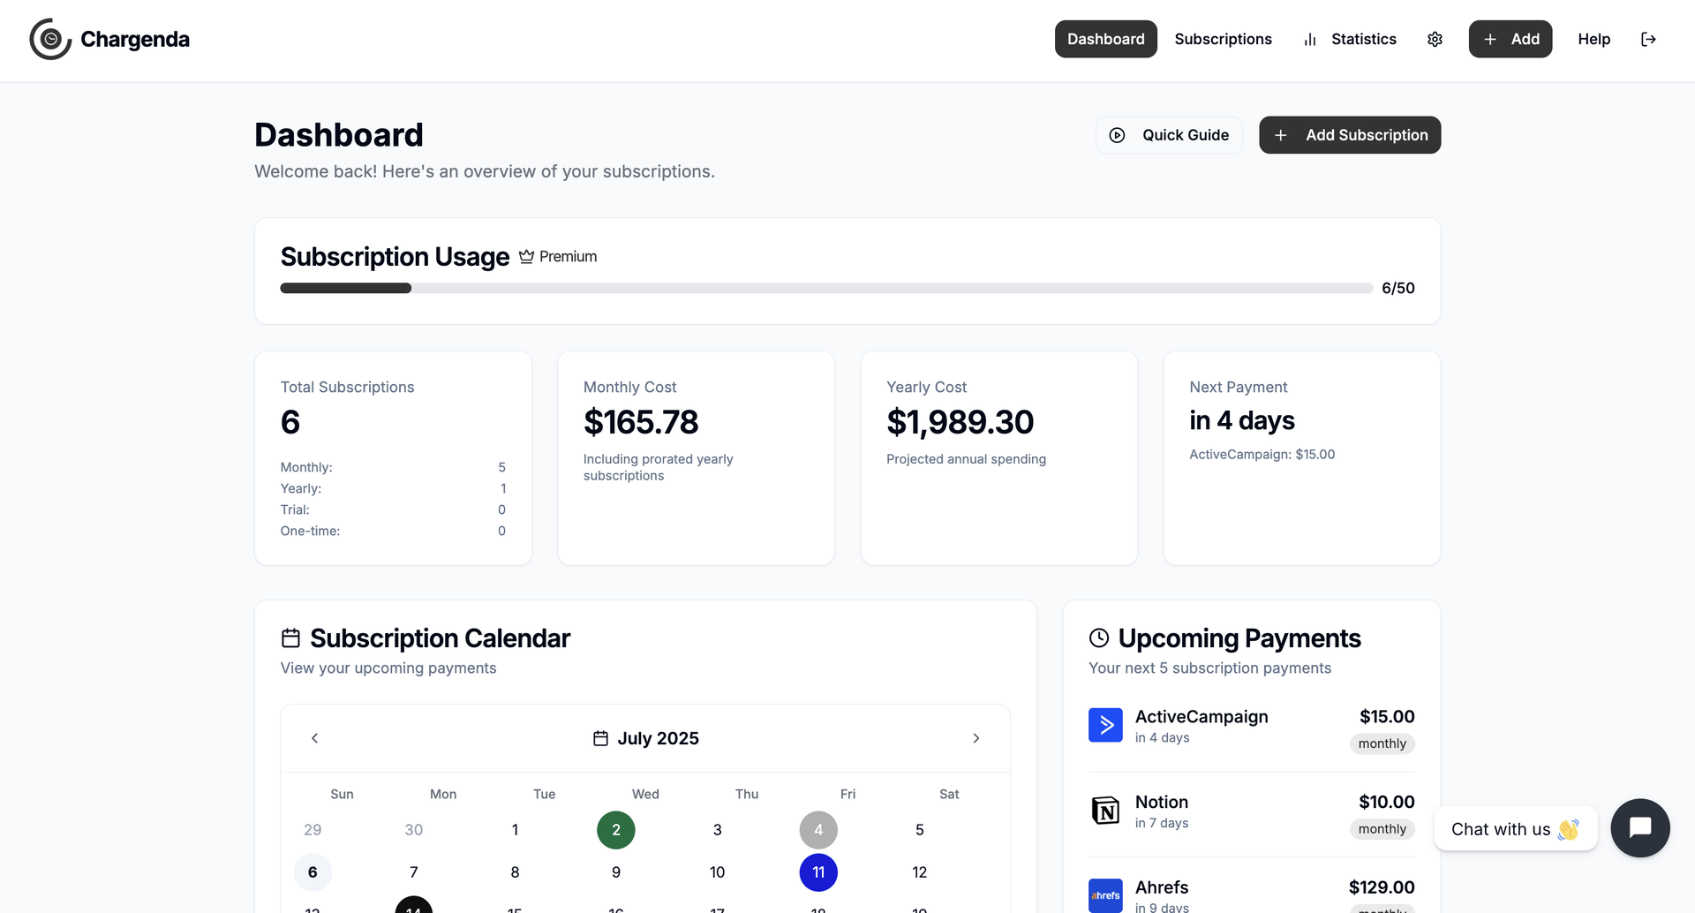Open the Quick Guide
Viewport: 1695px width, 913px height.
1169,135
